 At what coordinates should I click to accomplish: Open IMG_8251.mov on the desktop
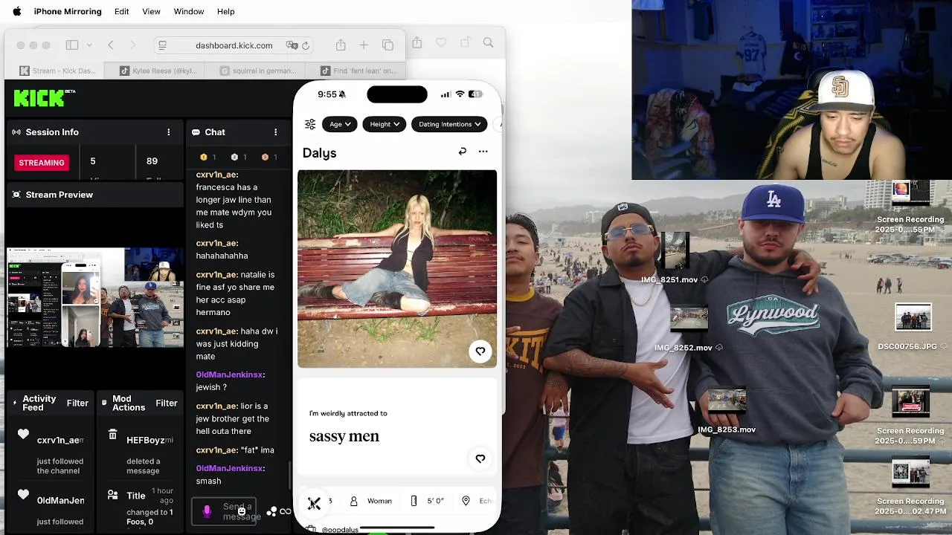point(674,256)
